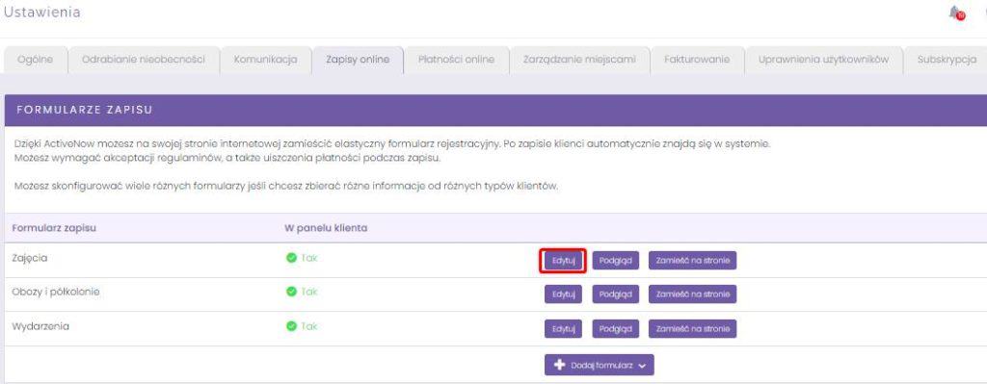Click Zamieść na stronie for Zajęcia
Screen dimensions: 987x384
click(692, 260)
